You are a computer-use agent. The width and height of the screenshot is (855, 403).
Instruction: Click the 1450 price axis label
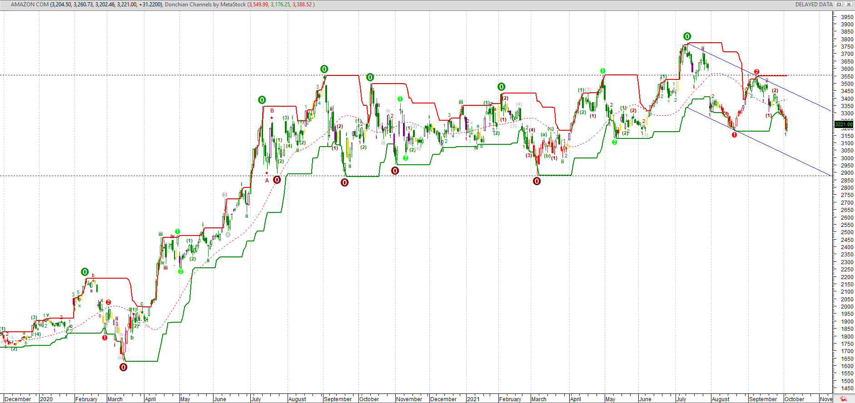pyautogui.click(x=847, y=388)
